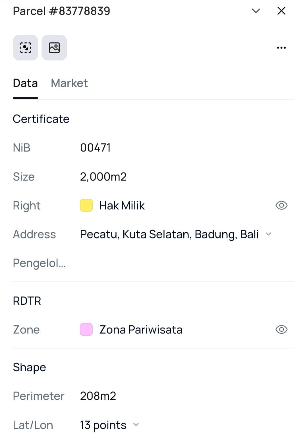Click the Size value 2,000m2

tap(103, 177)
